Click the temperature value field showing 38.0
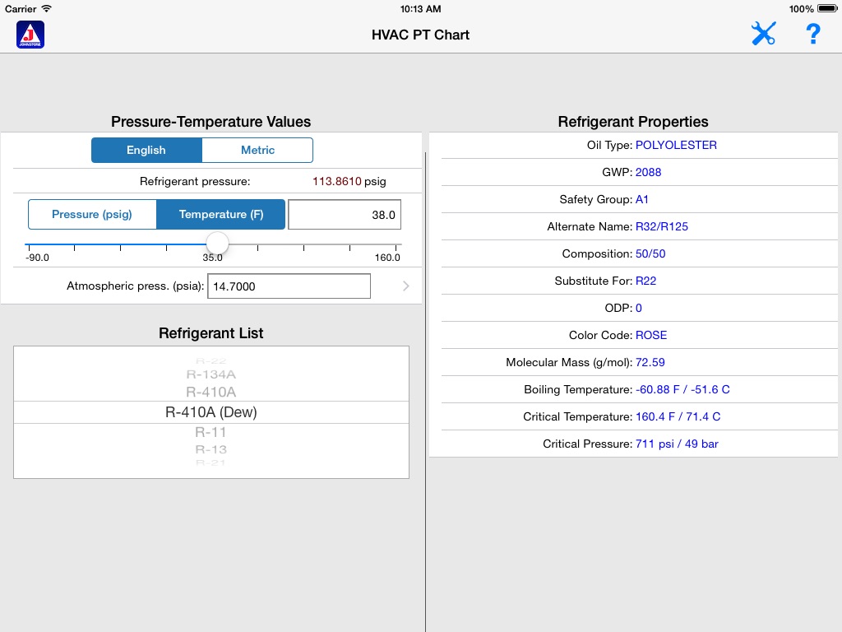 pyautogui.click(x=345, y=215)
